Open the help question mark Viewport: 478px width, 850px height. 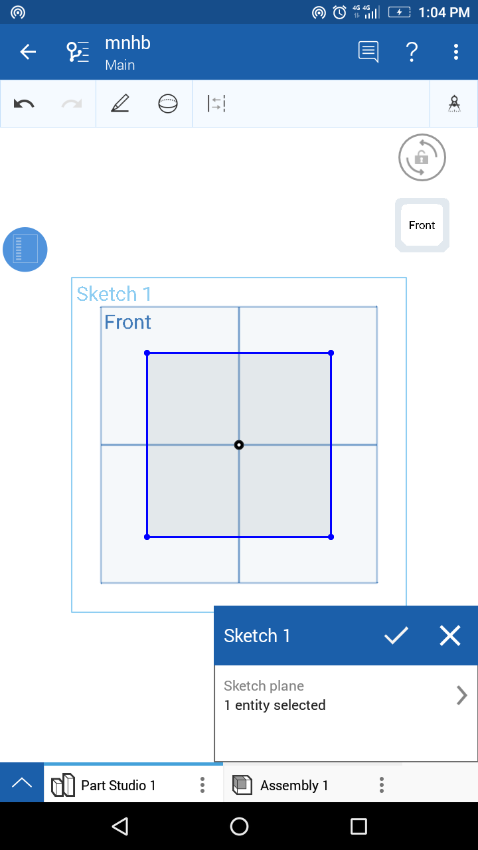[x=412, y=52]
